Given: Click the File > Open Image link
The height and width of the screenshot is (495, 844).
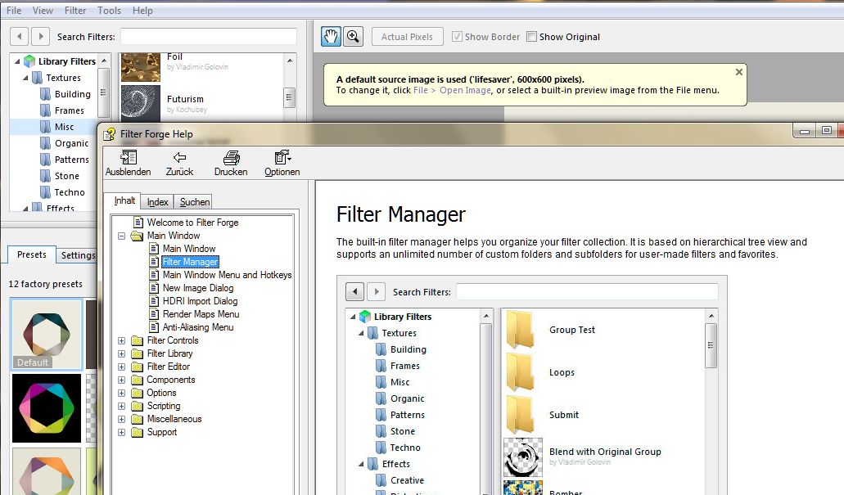Looking at the screenshot, I should (452, 90).
